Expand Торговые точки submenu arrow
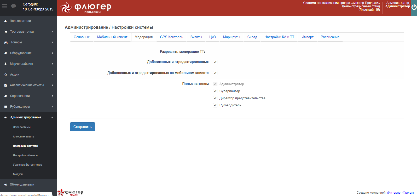417x196 pixels. tap(53, 32)
